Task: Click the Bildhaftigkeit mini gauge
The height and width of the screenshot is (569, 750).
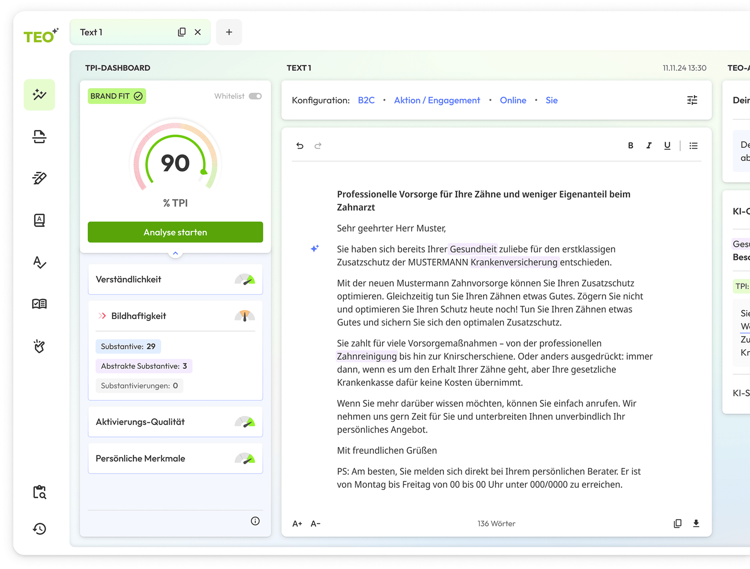Action: pos(245,316)
